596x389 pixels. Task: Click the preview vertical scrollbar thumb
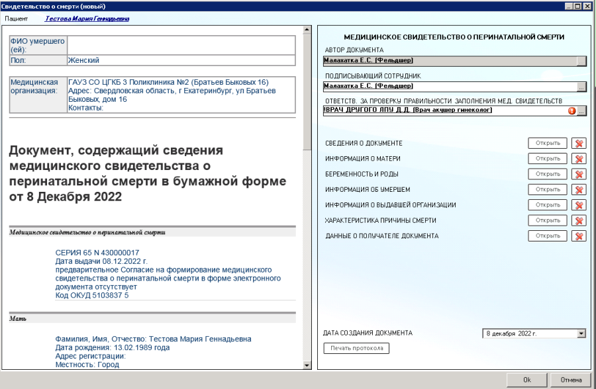307,92
